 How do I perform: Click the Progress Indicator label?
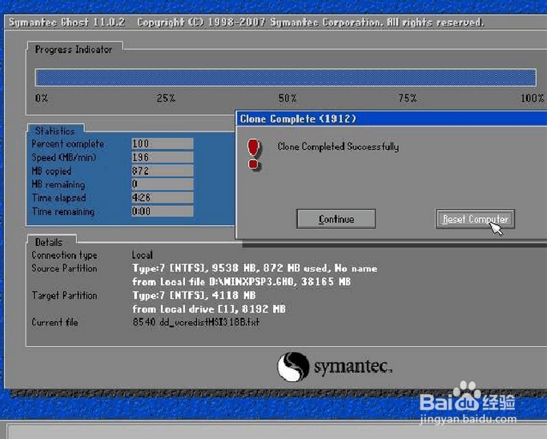coord(74,50)
